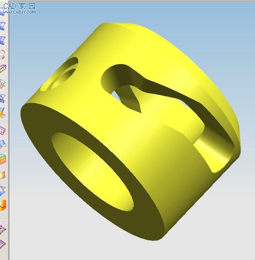Grab the dotted toolbar grip handle
The height and width of the screenshot is (260, 255).
tap(3, 222)
